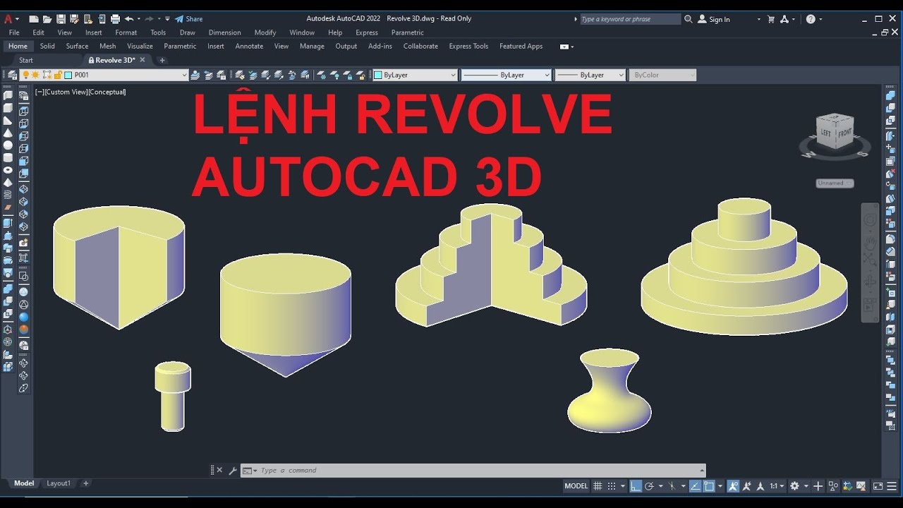
Task: Close the Revolve 3D drawing tab
Action: (x=143, y=60)
